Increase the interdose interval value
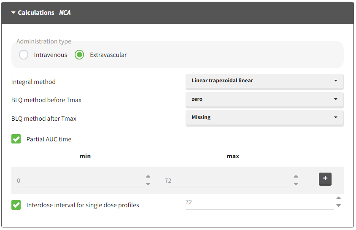The image size is (356, 230). 338,198
